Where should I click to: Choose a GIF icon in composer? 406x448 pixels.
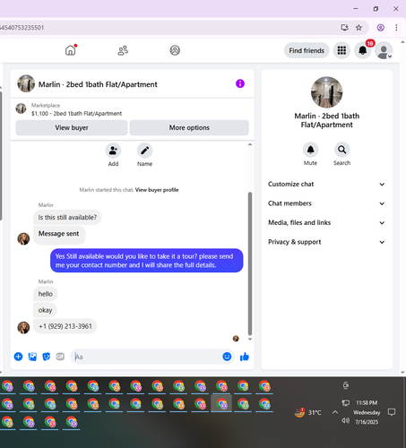click(x=60, y=357)
